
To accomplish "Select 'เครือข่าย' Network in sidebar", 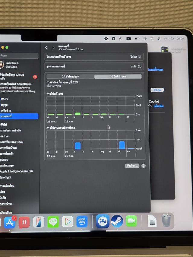I will (x=19, y=110).
